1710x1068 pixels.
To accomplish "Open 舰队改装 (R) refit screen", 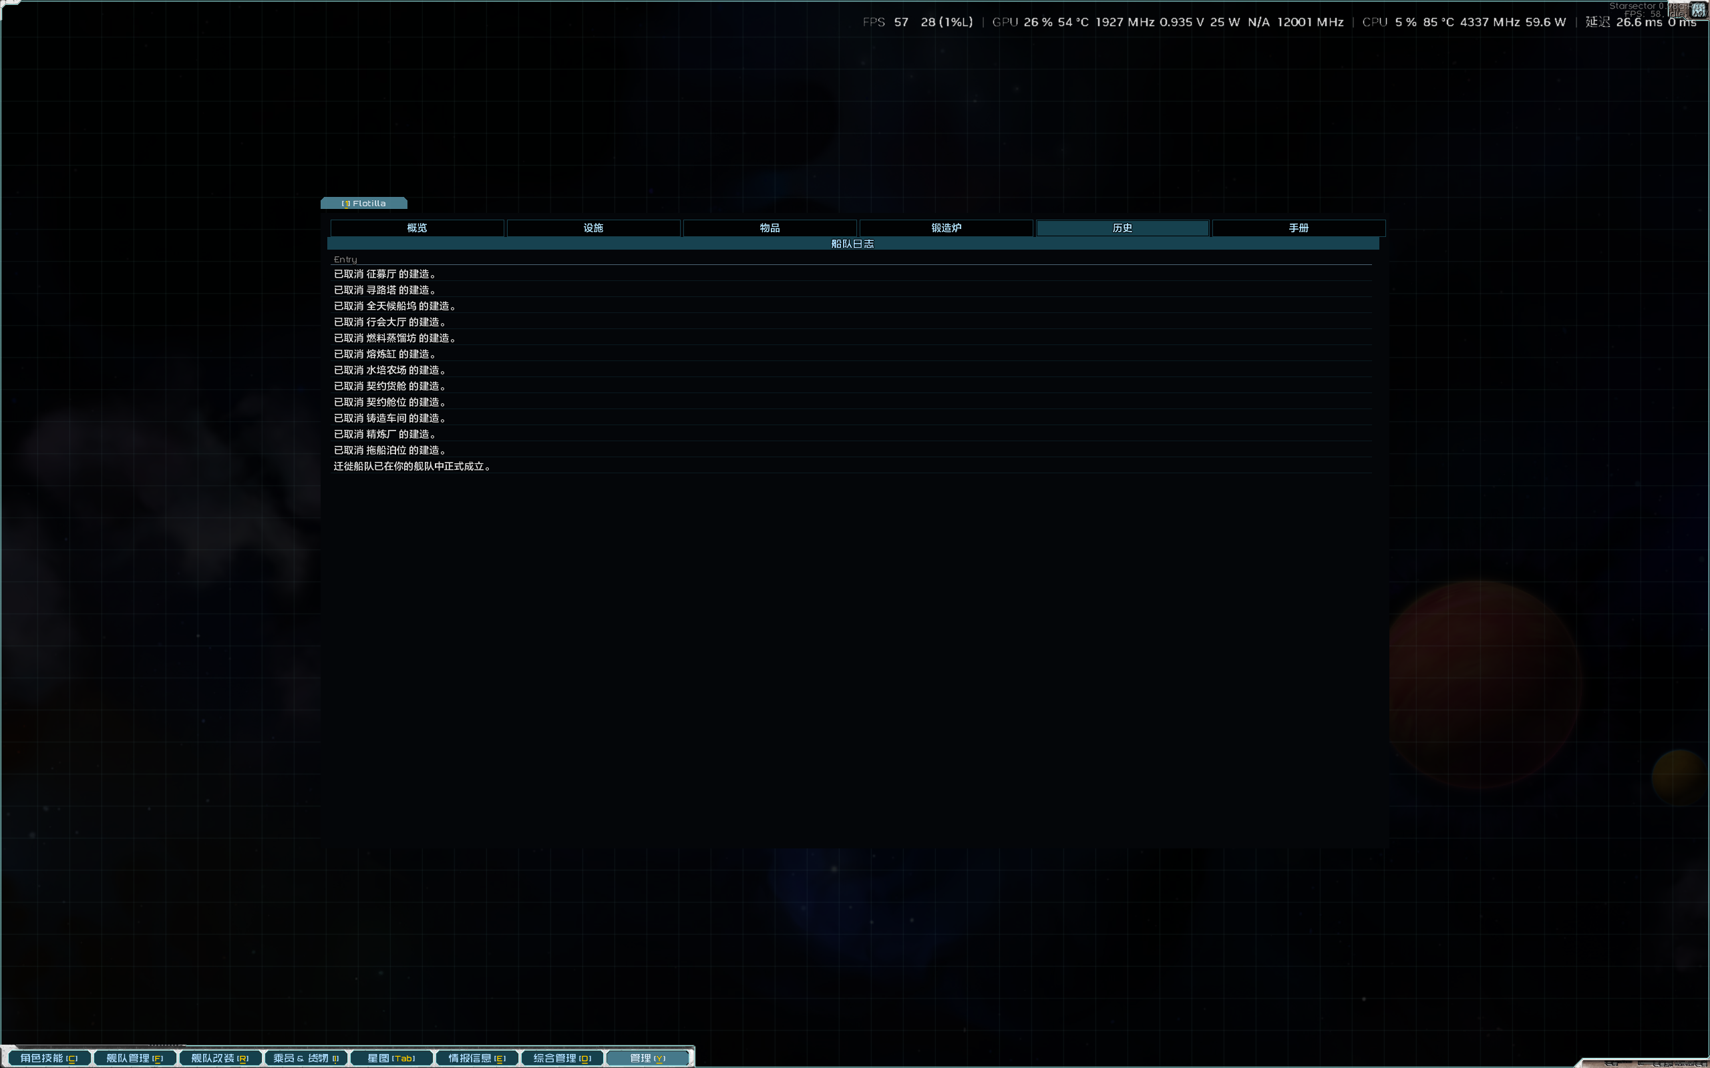I will [220, 1057].
